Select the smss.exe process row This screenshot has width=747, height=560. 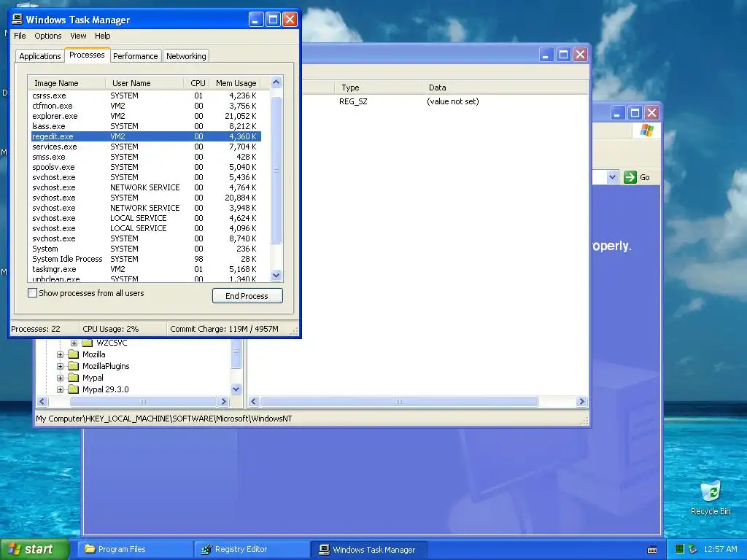(x=146, y=157)
